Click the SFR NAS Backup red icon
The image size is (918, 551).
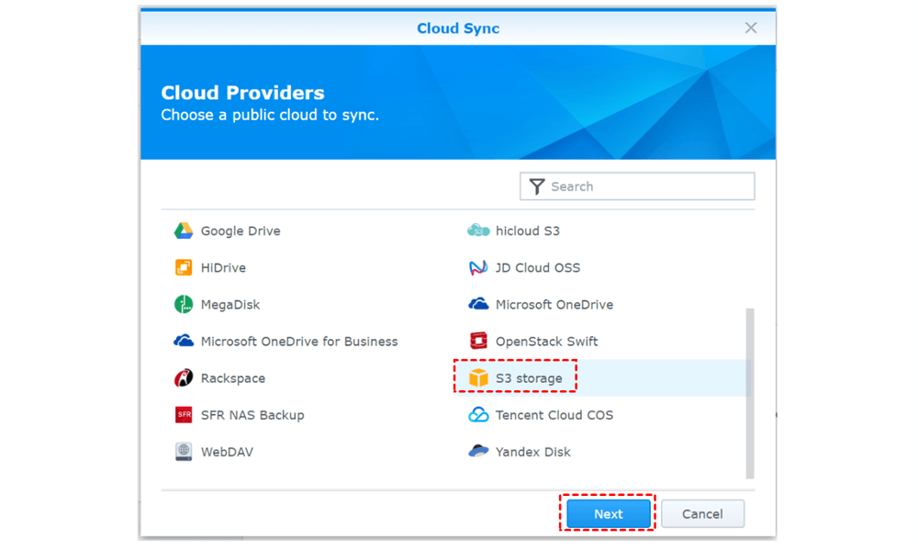click(184, 415)
